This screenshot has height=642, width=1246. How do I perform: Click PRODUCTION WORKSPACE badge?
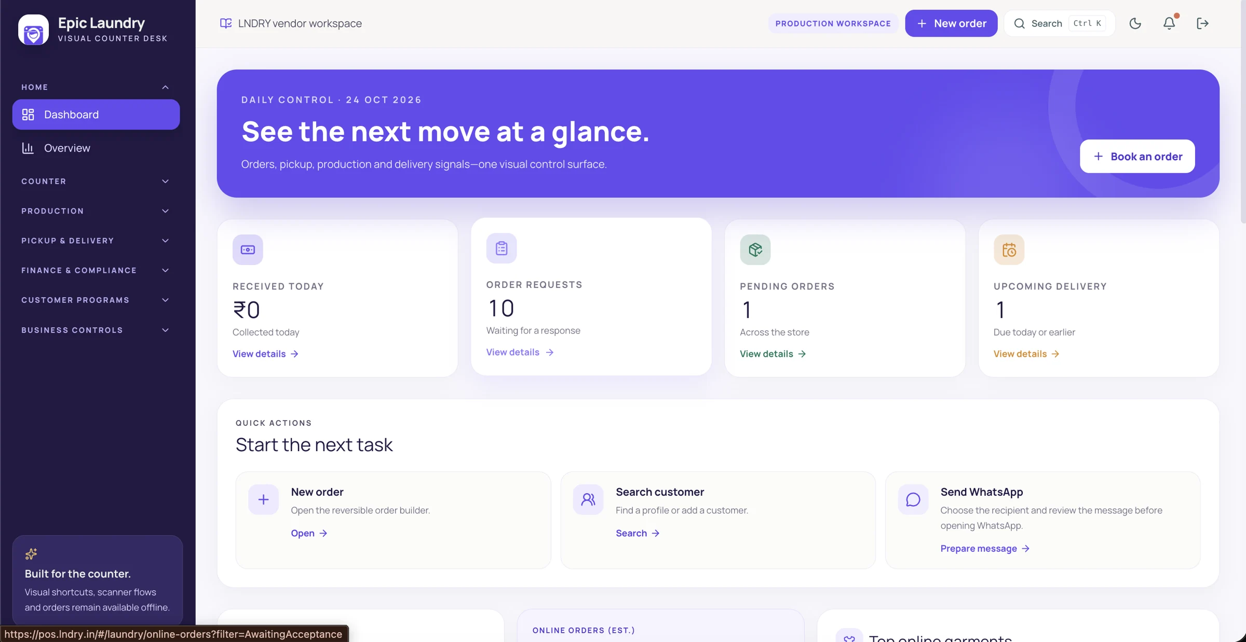coord(833,23)
